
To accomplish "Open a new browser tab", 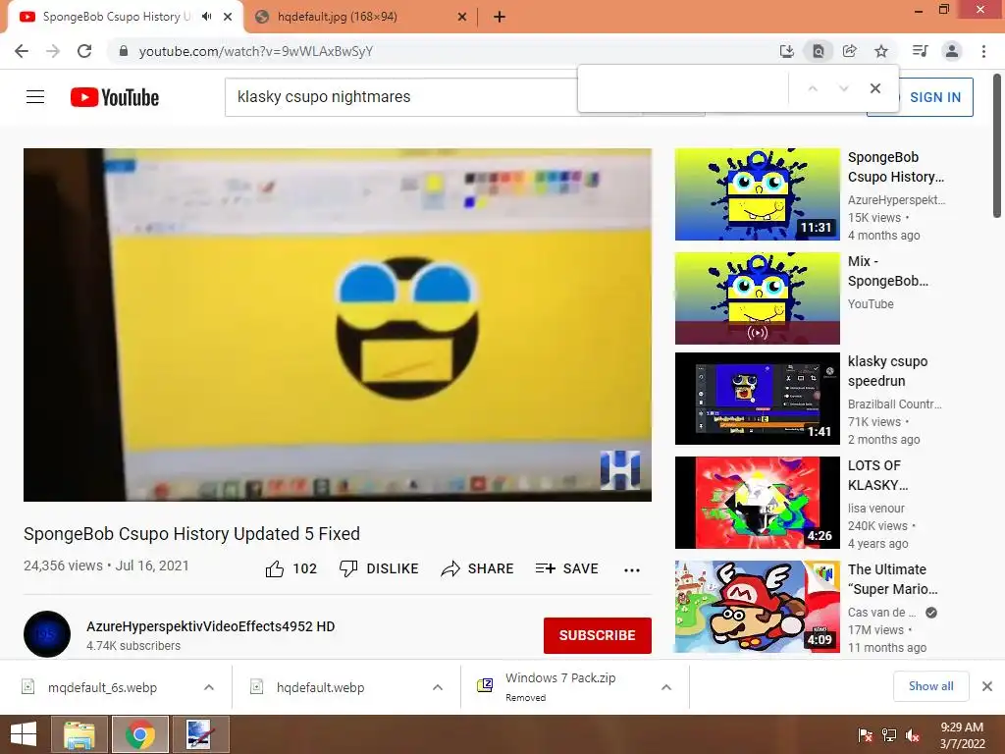I will pyautogui.click(x=500, y=17).
